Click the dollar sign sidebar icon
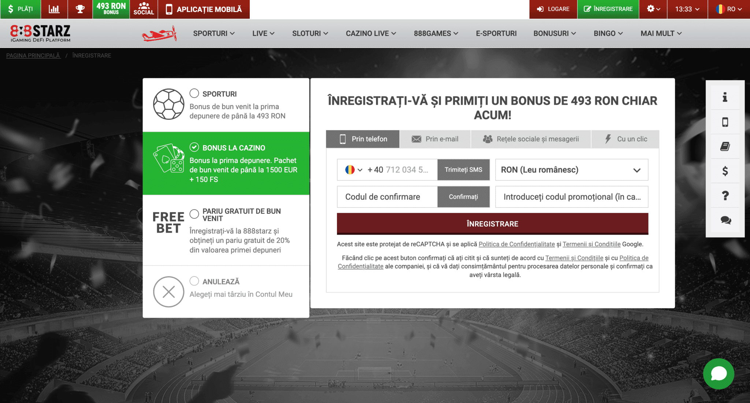Screen dimensions: 750x403 [725, 171]
